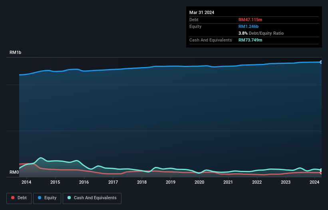Click the RM0 y-axis label
The image size is (328, 210).
click(14, 172)
